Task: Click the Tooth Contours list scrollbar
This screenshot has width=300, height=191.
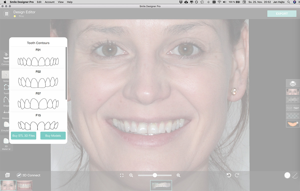Action: coord(66,73)
